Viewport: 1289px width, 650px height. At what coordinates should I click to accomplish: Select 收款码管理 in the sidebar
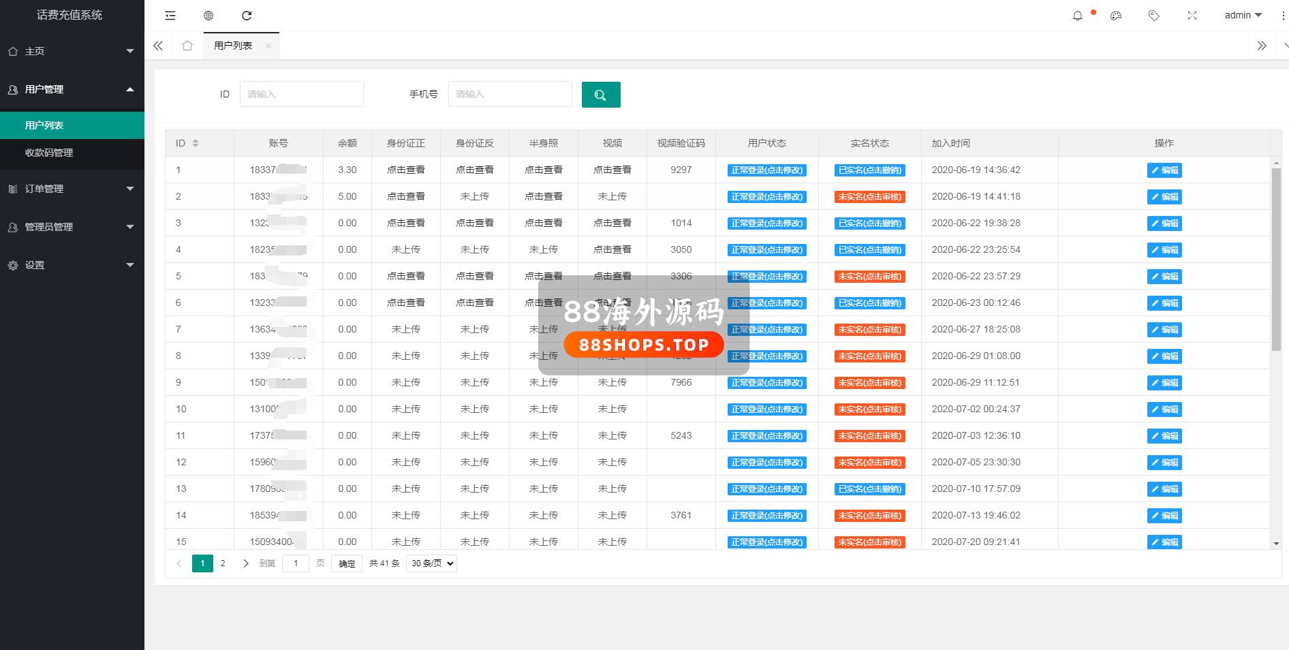(49, 153)
